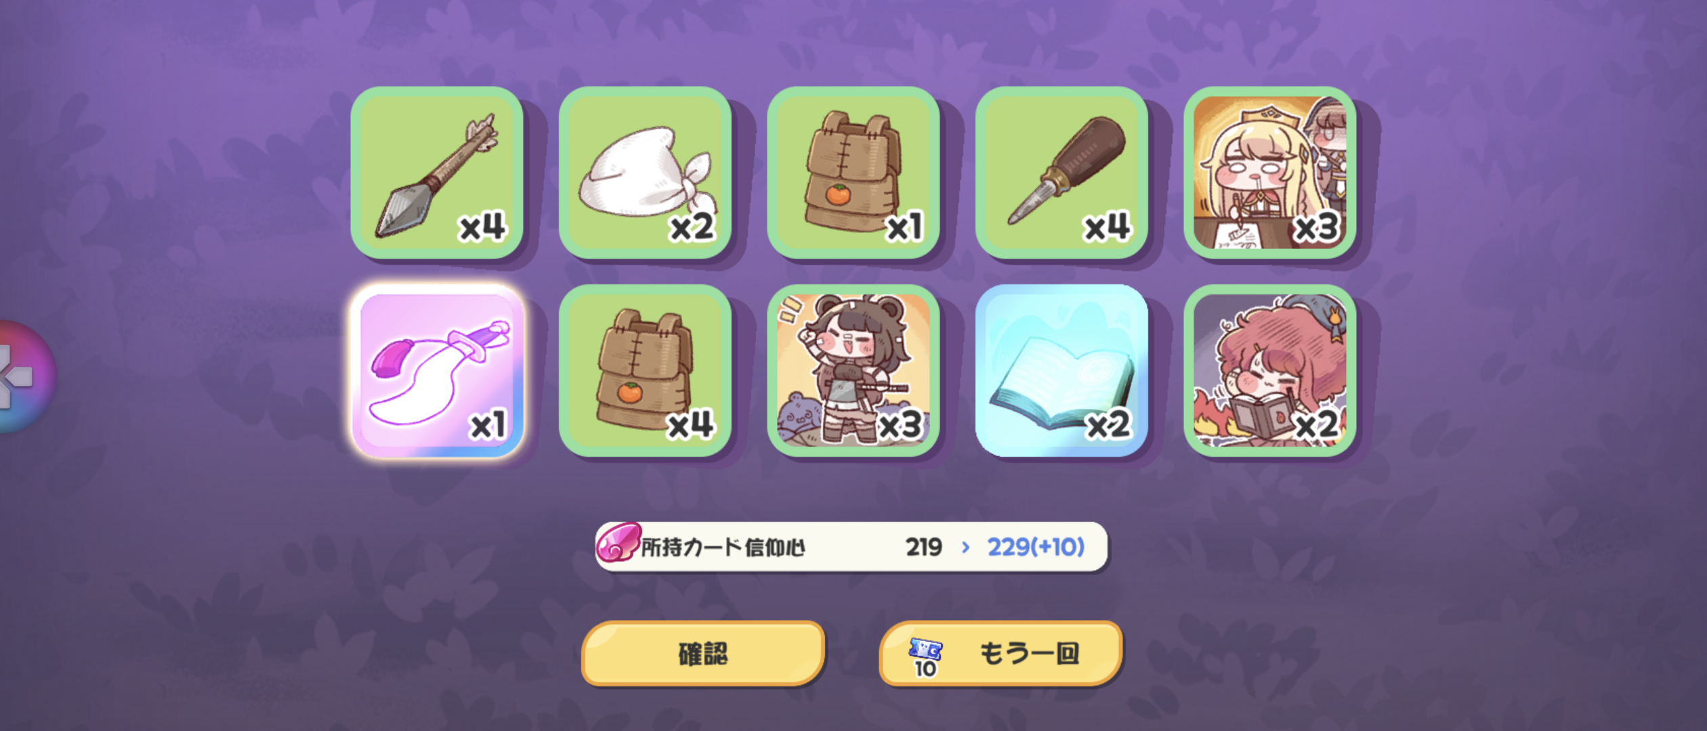The height and width of the screenshot is (731, 1707).
Task: Select the glowing purple dagger item
Action: [x=437, y=371]
